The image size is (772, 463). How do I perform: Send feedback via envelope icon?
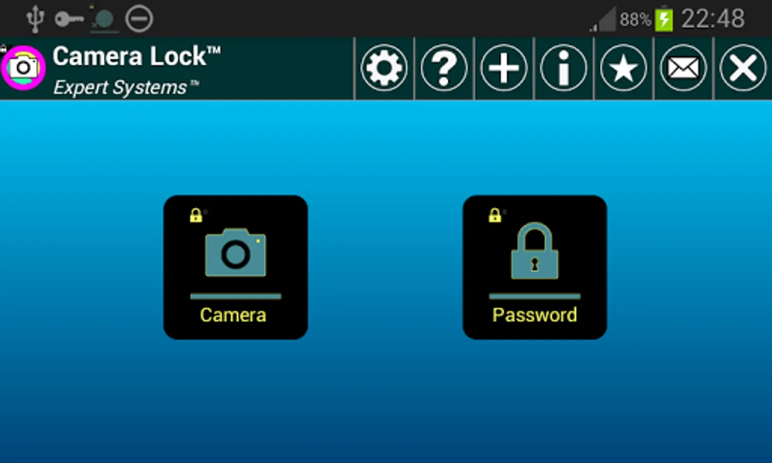[683, 68]
